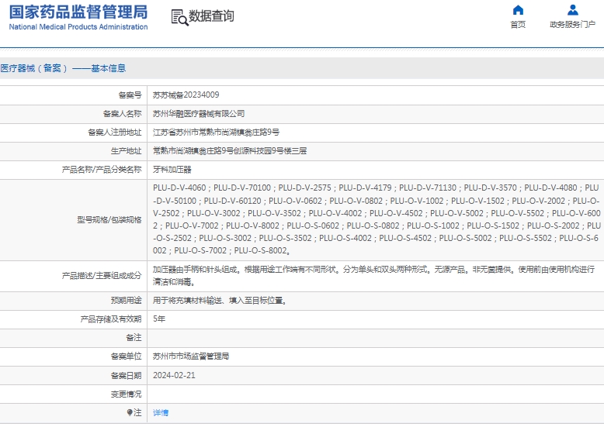Select address 江苏省苏州市常熟市尚湖镇翁庄路9号
Image resolution: width=604 pixels, height=427 pixels.
216,133
